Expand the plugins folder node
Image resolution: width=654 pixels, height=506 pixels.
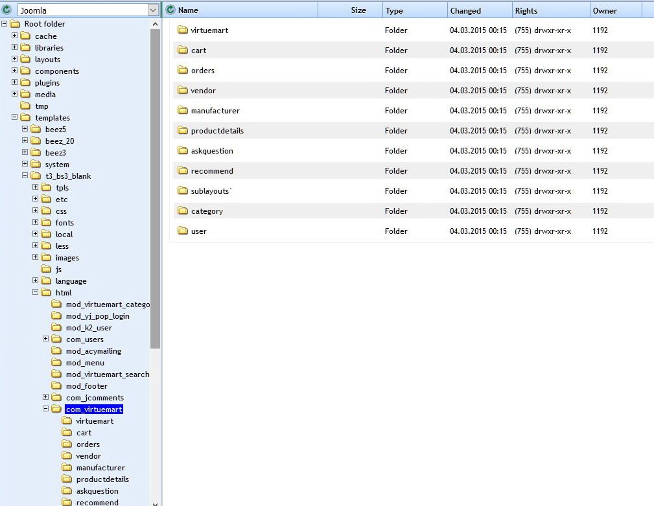[15, 82]
